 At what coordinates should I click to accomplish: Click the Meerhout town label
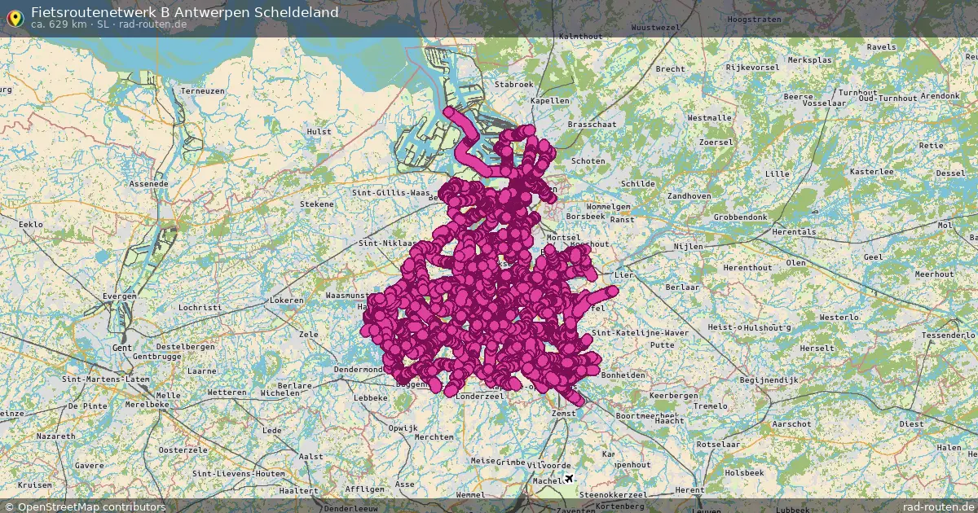point(934,274)
